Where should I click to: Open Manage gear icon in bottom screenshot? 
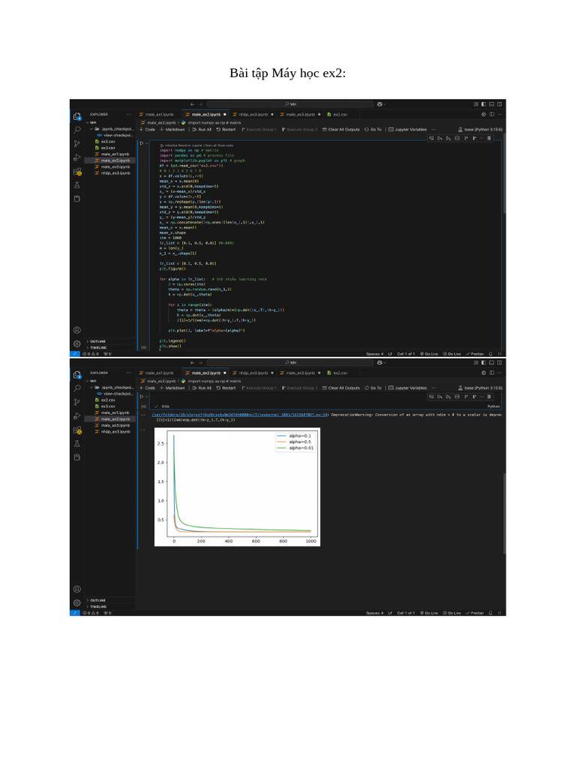[x=77, y=603]
